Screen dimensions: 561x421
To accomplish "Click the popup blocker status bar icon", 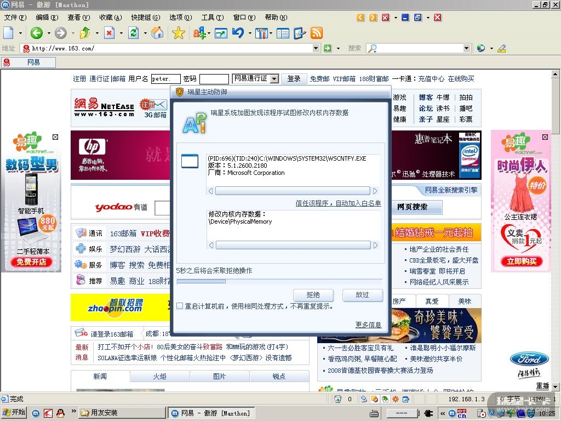I will [375, 399].
